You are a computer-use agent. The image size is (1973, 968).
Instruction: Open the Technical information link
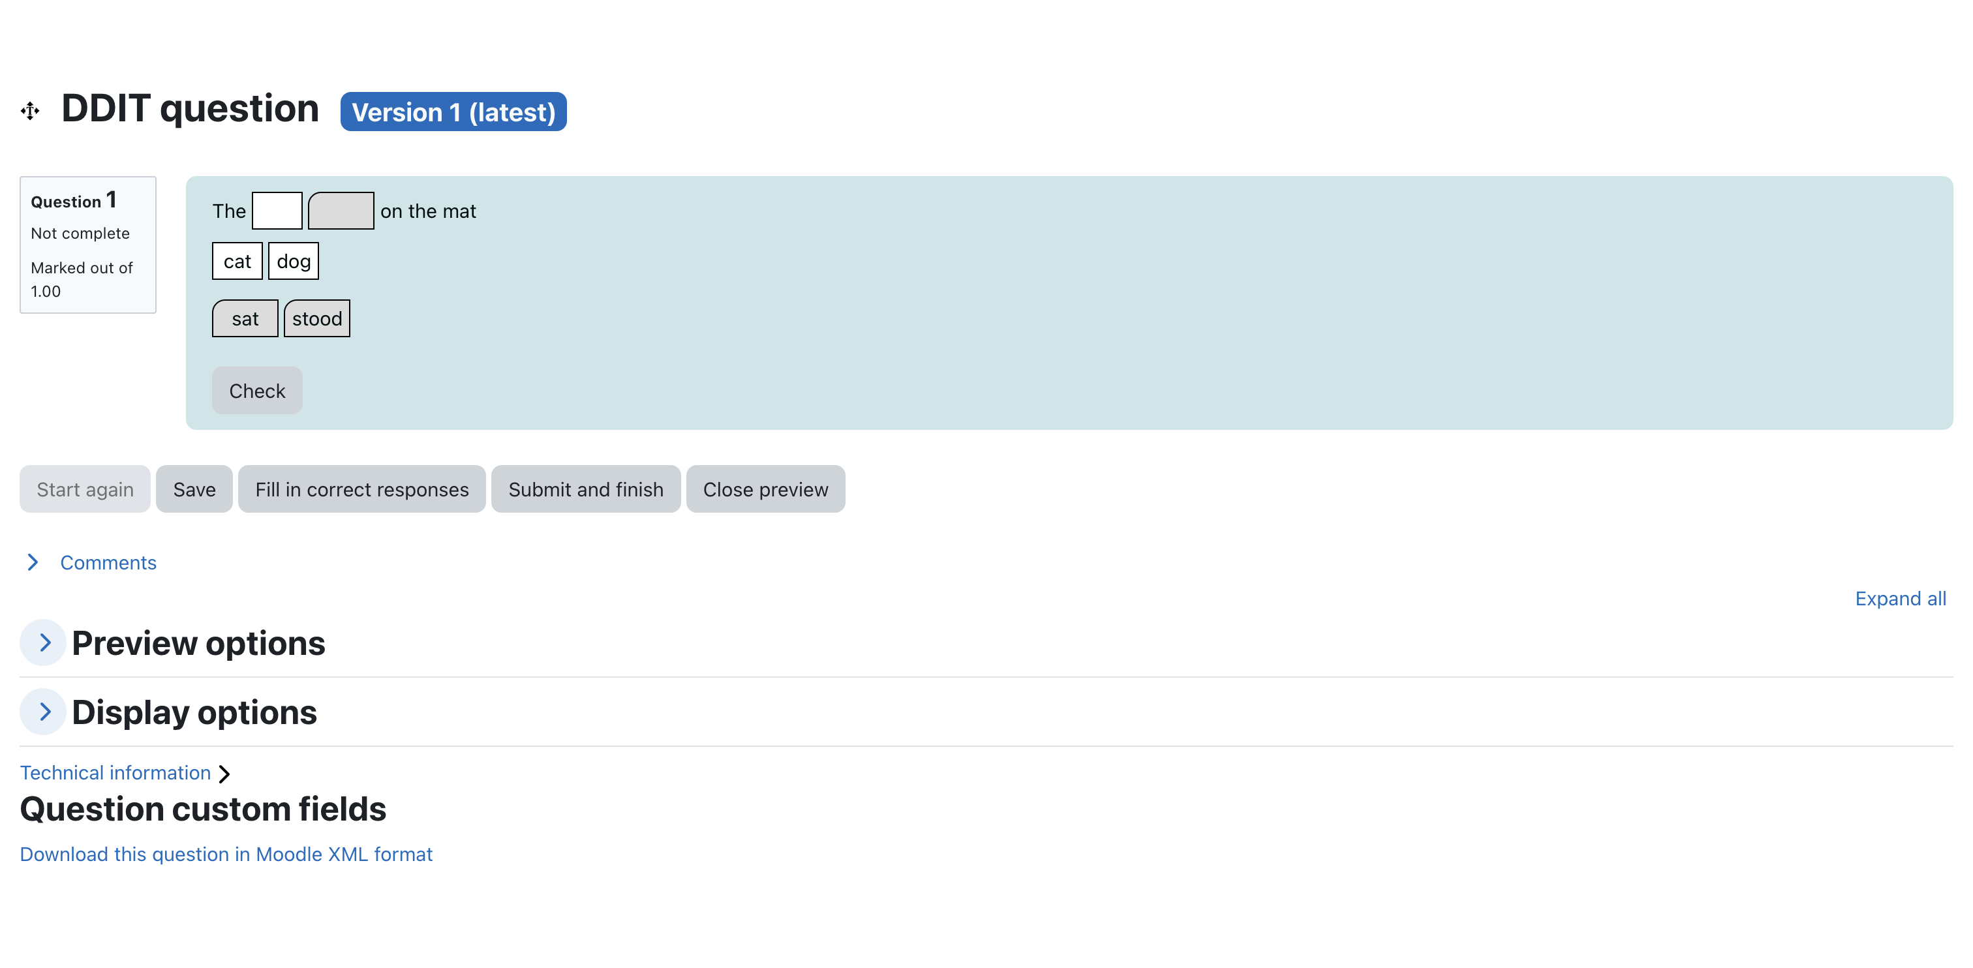click(x=115, y=773)
